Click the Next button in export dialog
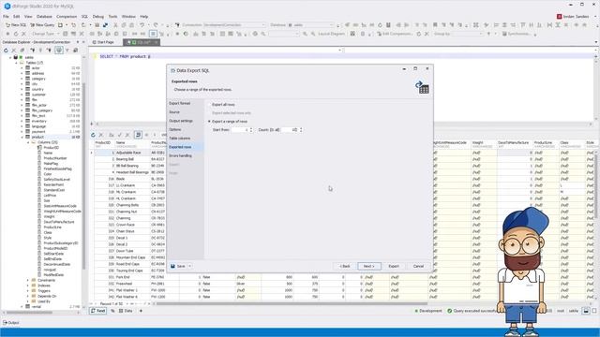600x337 pixels. [369, 266]
